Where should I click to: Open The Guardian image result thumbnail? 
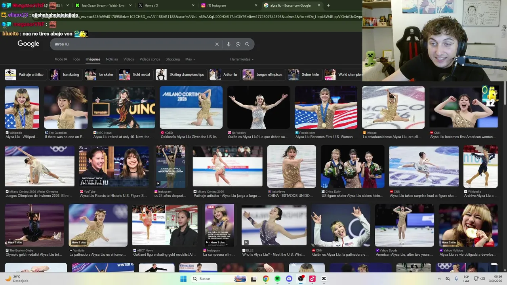[x=66, y=107]
